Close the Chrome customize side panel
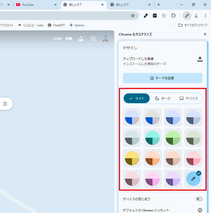Viewport: 211px width, 213px height. click(205, 34)
